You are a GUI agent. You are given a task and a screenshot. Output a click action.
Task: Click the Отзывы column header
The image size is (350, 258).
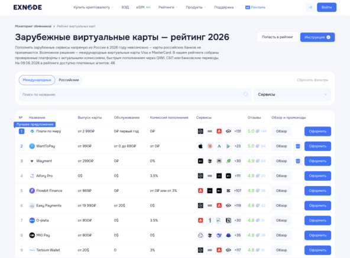(x=254, y=117)
